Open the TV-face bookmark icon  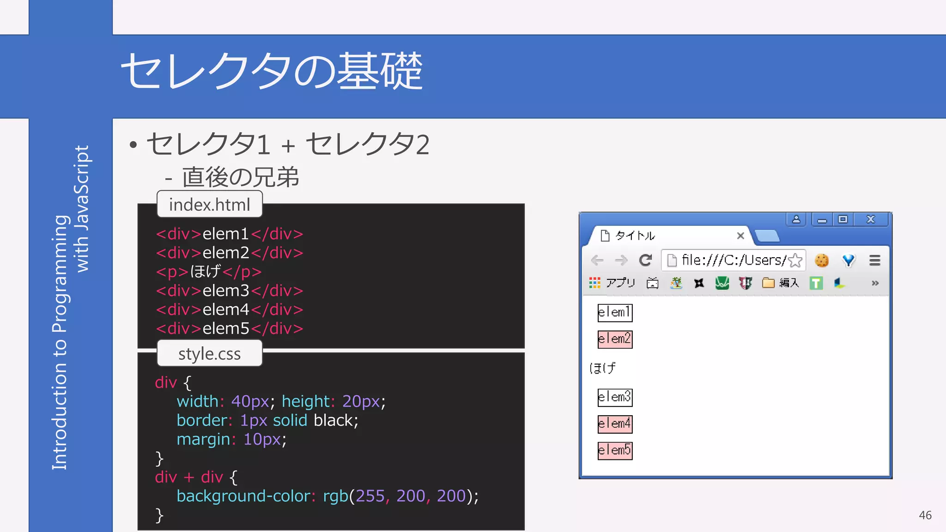point(652,283)
